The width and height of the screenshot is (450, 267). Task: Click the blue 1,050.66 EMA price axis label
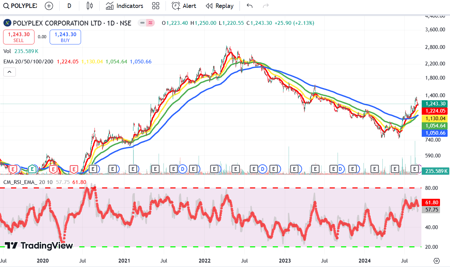(435, 133)
